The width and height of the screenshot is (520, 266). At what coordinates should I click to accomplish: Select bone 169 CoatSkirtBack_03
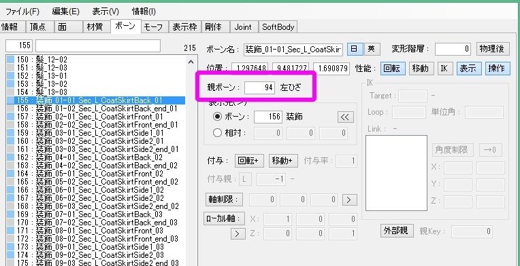[96, 214]
